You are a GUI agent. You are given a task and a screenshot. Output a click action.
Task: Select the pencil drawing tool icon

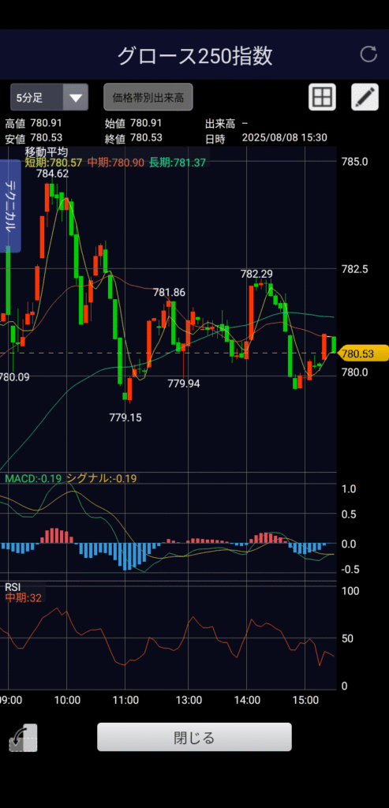click(365, 97)
